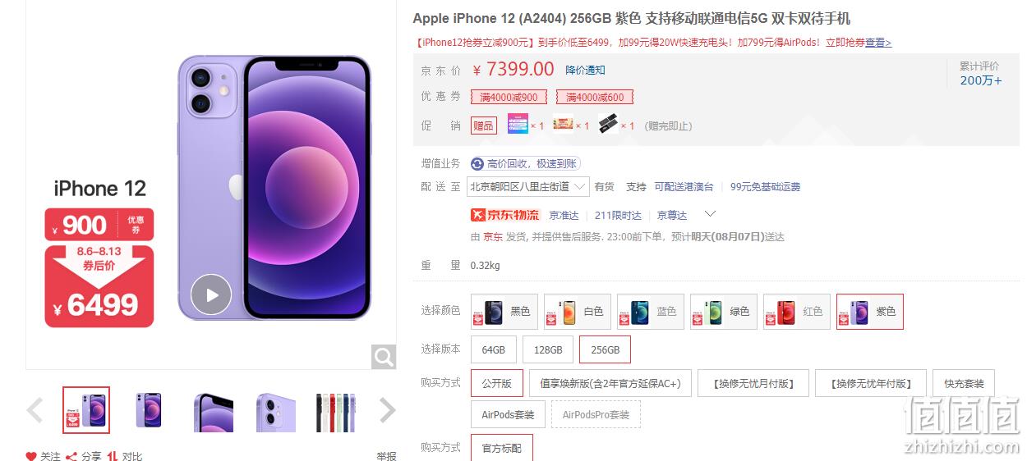1027x461 pixels.
Task: Claim the 满4000减900 coupon
Action: (509, 98)
